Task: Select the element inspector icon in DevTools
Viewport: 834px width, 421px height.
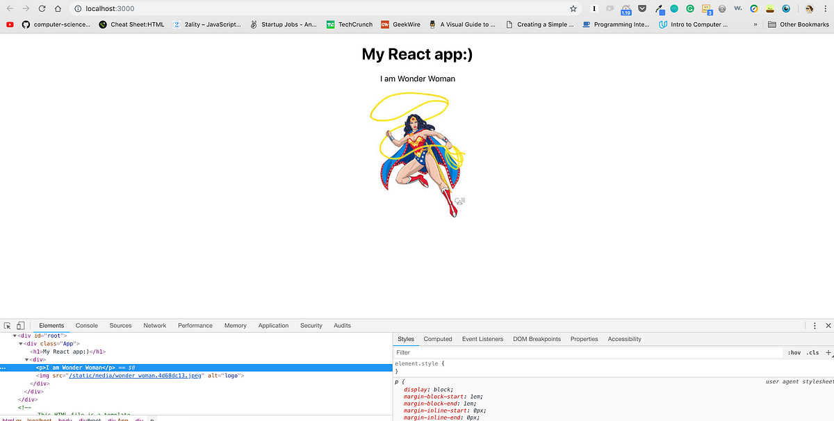Action: [x=7, y=325]
